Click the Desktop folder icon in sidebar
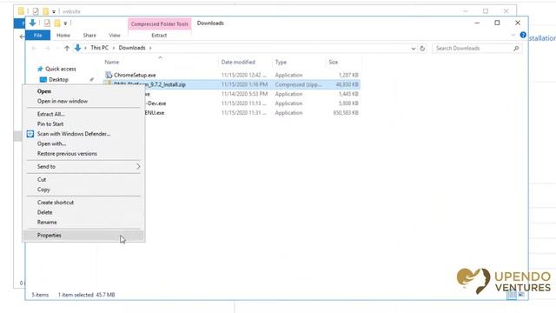Screen dimensions: 556x313 (x=43, y=79)
